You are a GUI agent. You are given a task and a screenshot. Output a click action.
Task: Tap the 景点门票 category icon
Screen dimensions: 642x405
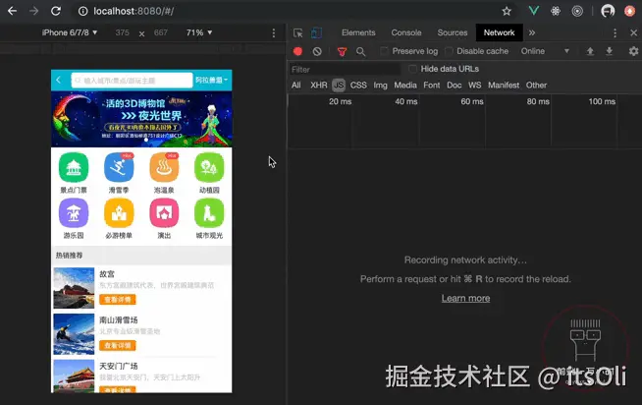pos(74,167)
